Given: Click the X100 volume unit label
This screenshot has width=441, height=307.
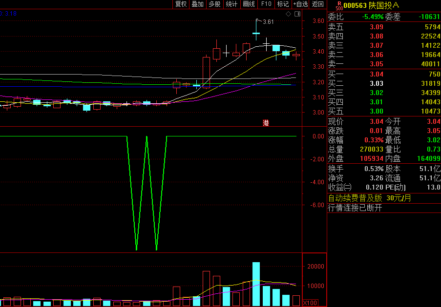Looking at the screenshot, I should coord(310,303).
